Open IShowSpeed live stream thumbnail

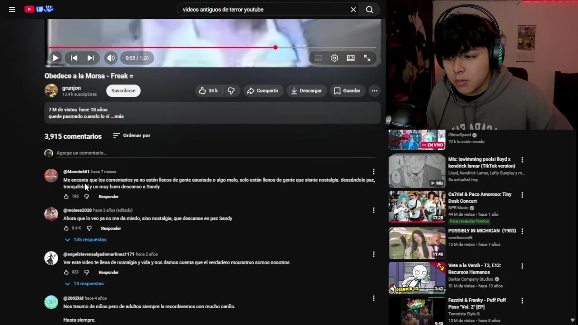(417, 139)
